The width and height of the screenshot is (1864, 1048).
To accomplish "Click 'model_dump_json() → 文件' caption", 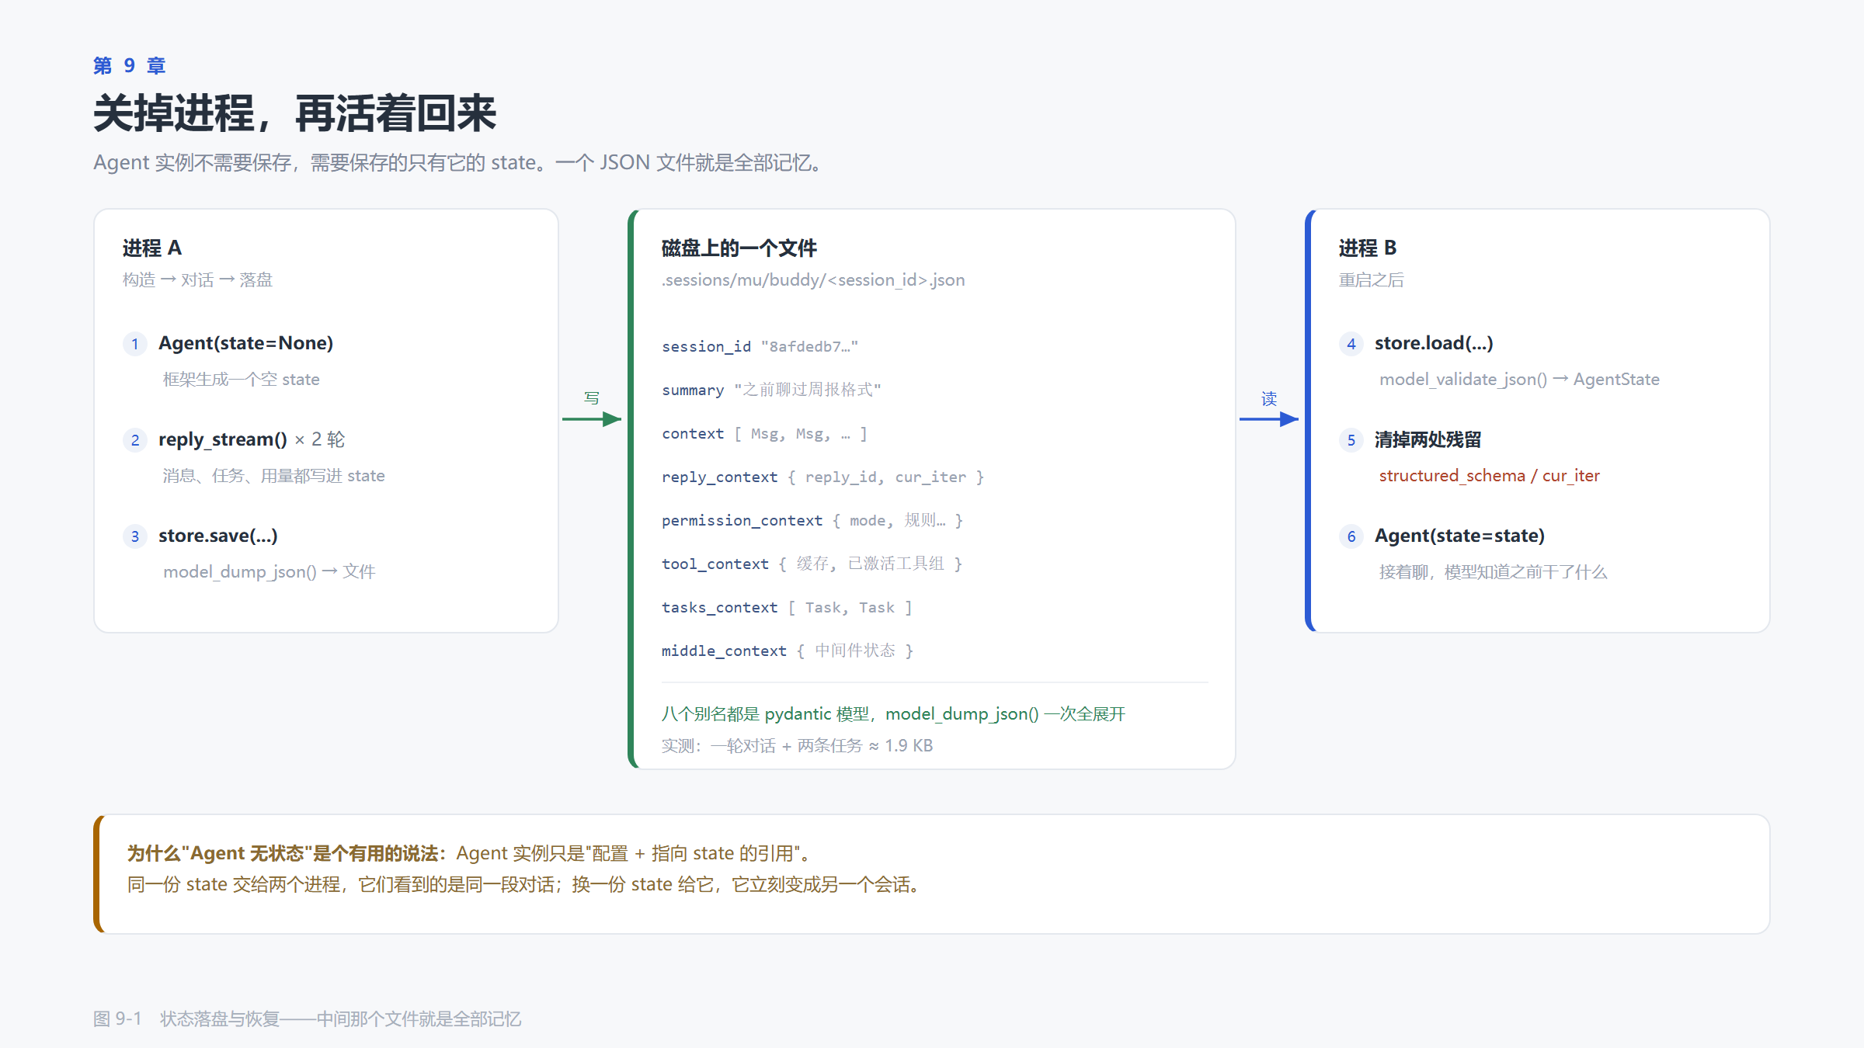I will point(269,571).
